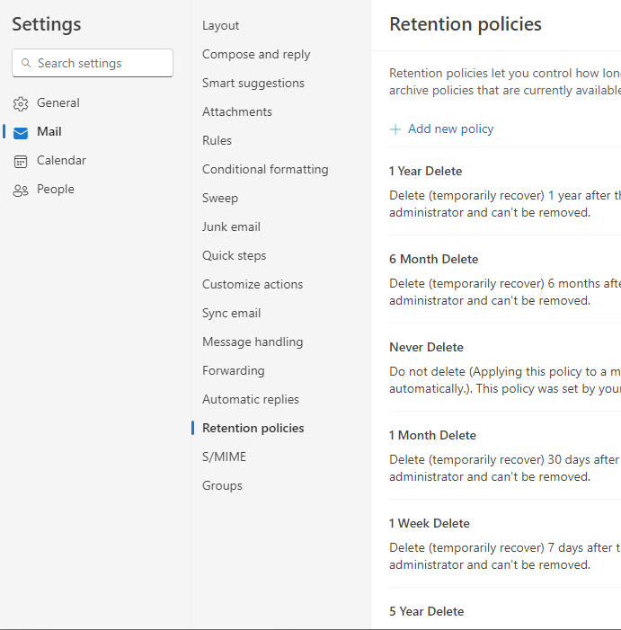Viewport: 621px width, 630px height.
Task: Open S/MIME settings
Action: (224, 457)
